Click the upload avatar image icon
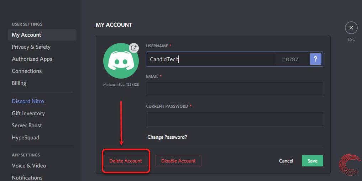Screen dimensions: 362x181 134,48
